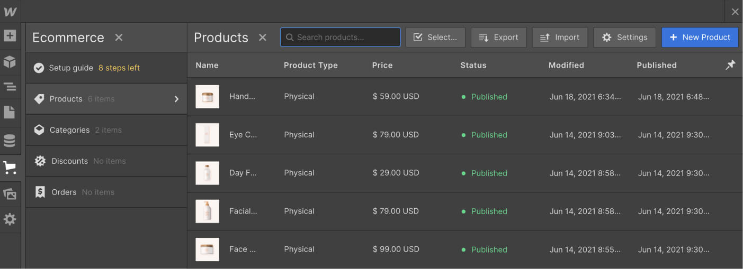The width and height of the screenshot is (743, 269).
Task: Click the Webflow logo
Action: click(x=10, y=12)
